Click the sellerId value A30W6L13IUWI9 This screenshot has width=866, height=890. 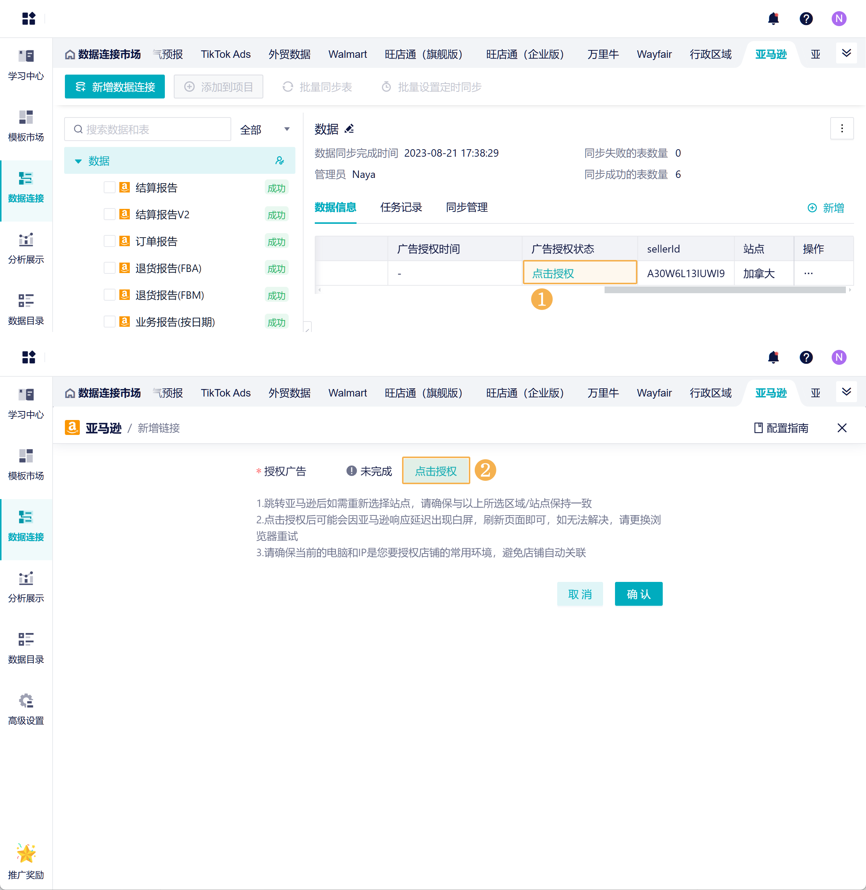tap(686, 273)
